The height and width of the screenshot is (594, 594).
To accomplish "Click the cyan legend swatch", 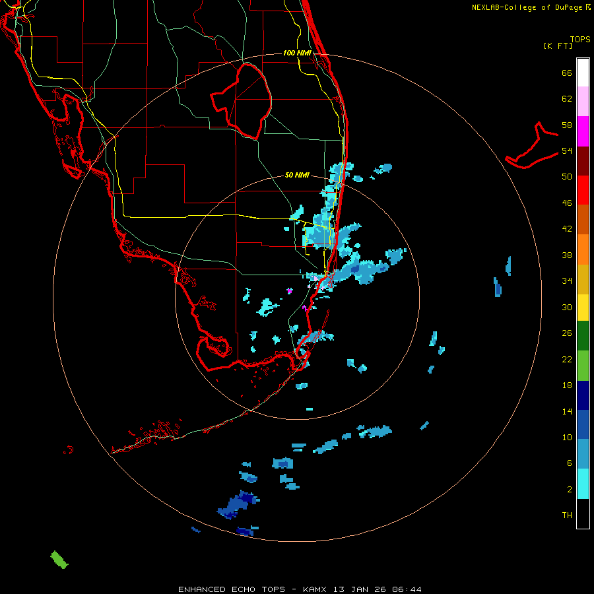I will 583,484.
